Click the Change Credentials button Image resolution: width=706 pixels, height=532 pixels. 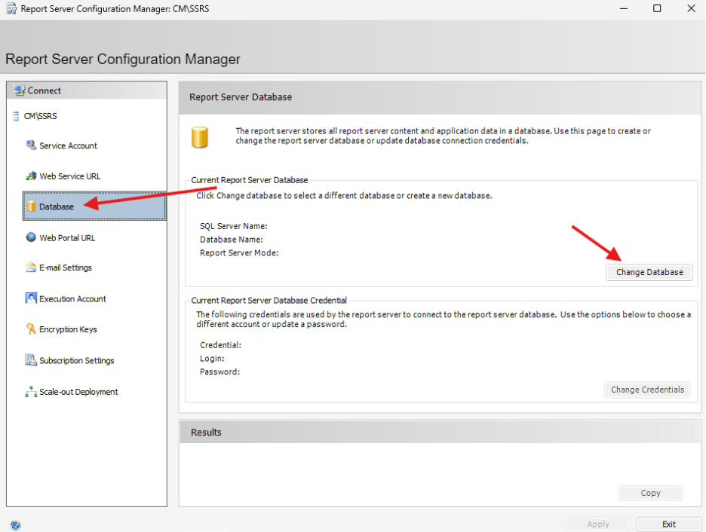click(x=647, y=390)
